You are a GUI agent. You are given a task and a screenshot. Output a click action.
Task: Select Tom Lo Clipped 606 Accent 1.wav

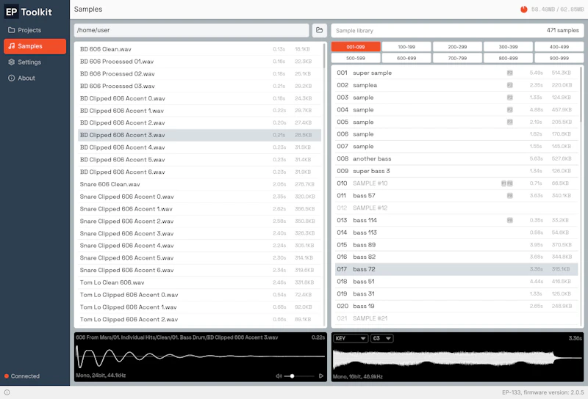[199, 307]
